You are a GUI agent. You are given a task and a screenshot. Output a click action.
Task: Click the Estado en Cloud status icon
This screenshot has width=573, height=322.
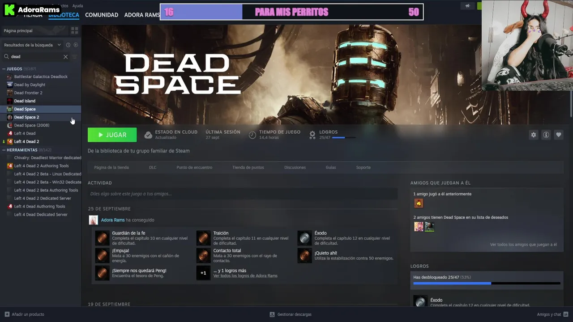[x=148, y=135]
